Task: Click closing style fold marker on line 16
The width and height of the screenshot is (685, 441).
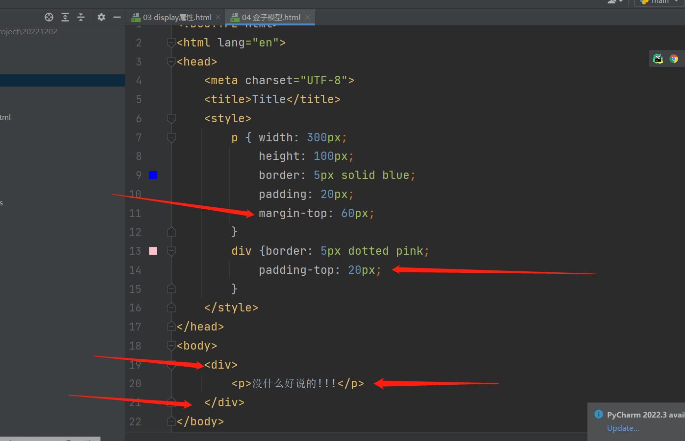Action: [171, 308]
